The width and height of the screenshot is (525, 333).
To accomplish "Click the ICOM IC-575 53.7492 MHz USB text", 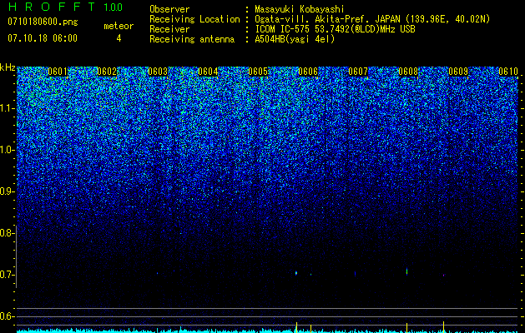I will 335,29.
